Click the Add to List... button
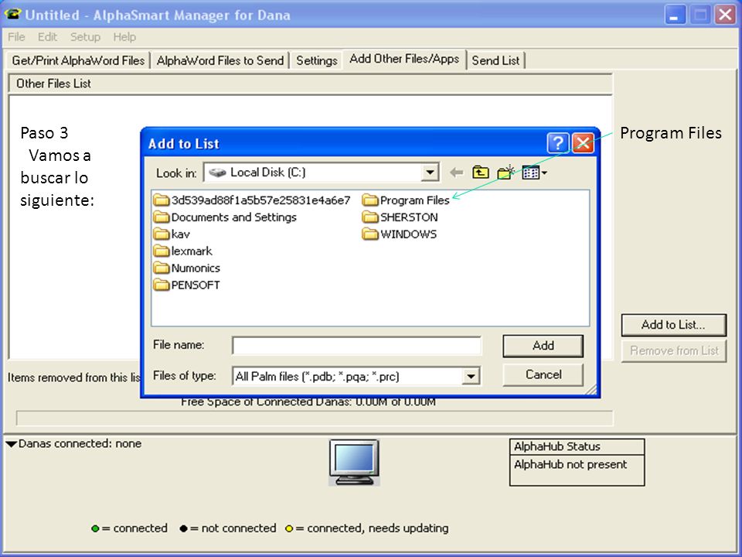 pyautogui.click(x=673, y=325)
